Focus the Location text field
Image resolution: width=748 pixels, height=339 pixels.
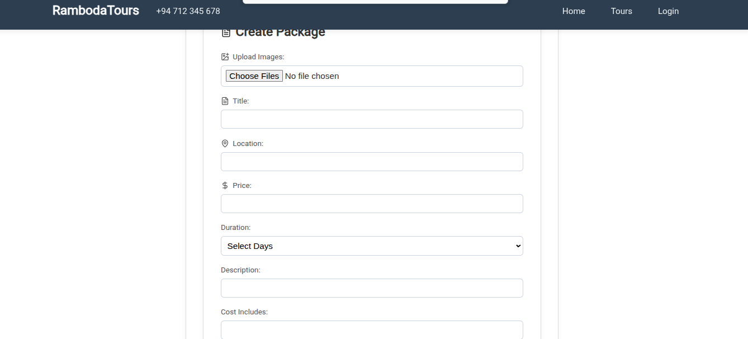coord(372,162)
